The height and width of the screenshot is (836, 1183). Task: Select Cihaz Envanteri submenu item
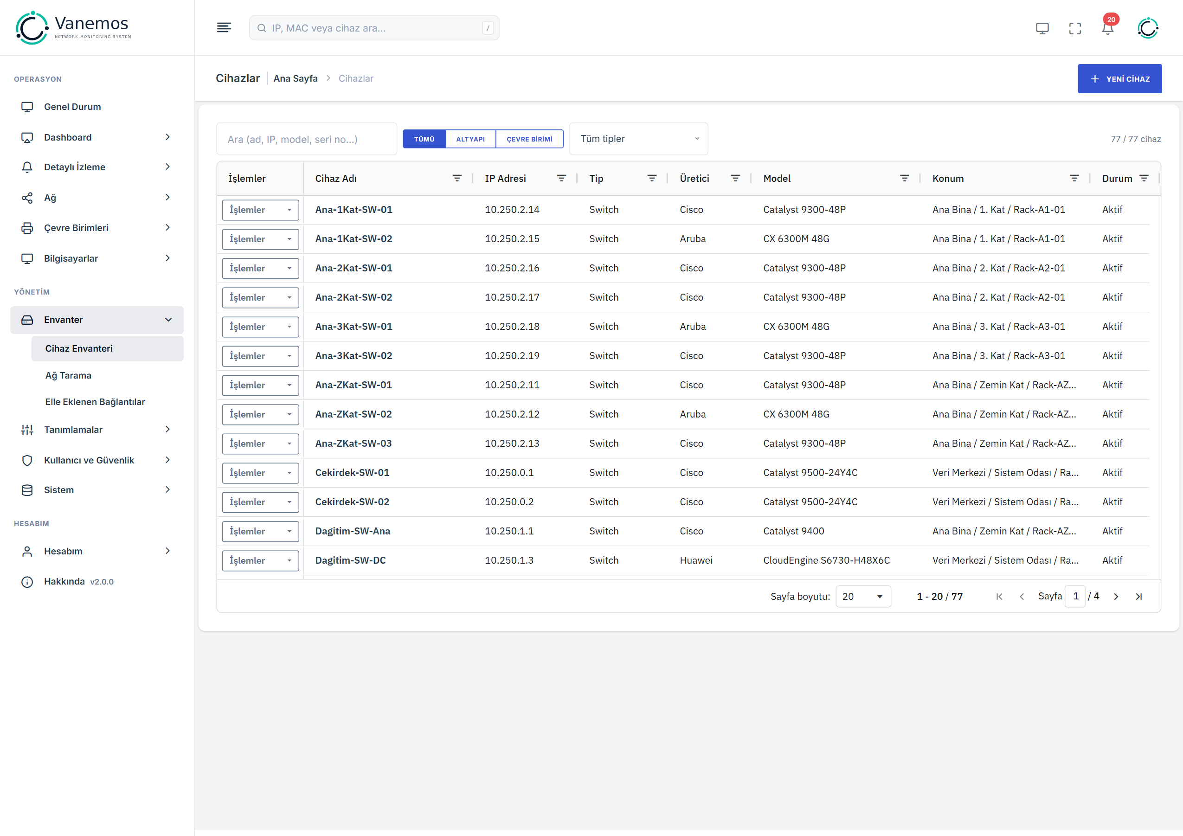click(107, 349)
